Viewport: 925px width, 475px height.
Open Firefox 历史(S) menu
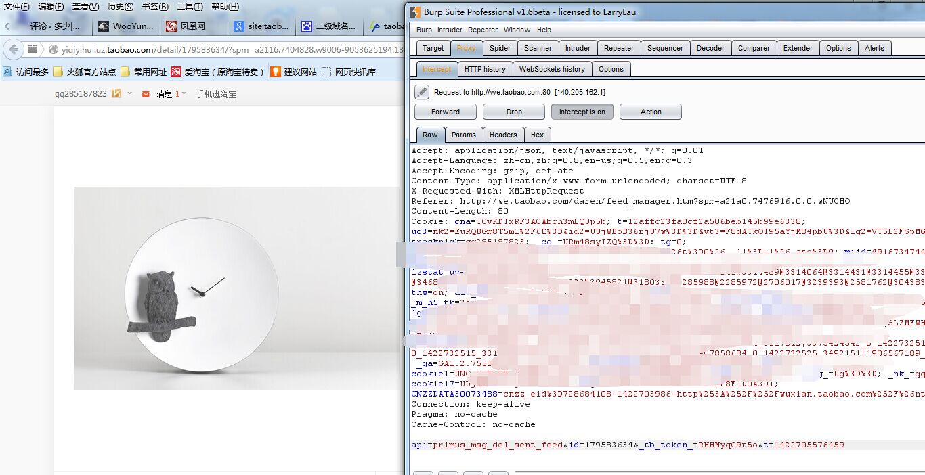pyautogui.click(x=121, y=7)
